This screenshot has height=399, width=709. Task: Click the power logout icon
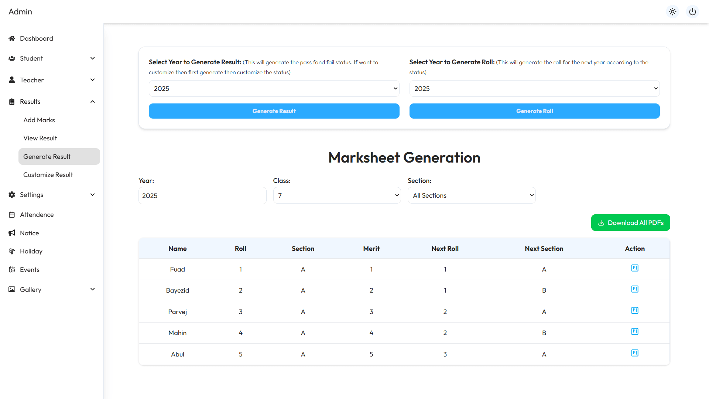pos(693,11)
